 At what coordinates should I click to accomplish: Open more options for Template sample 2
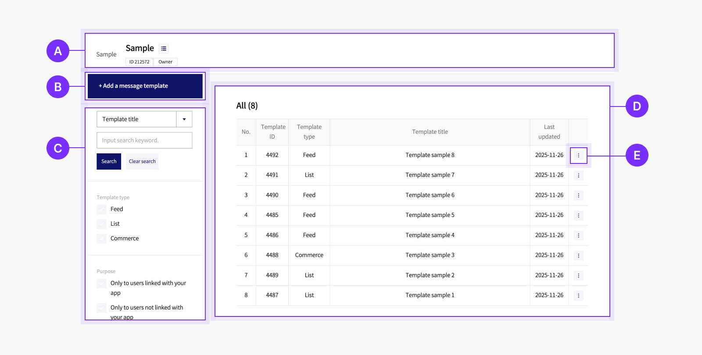pos(578,276)
